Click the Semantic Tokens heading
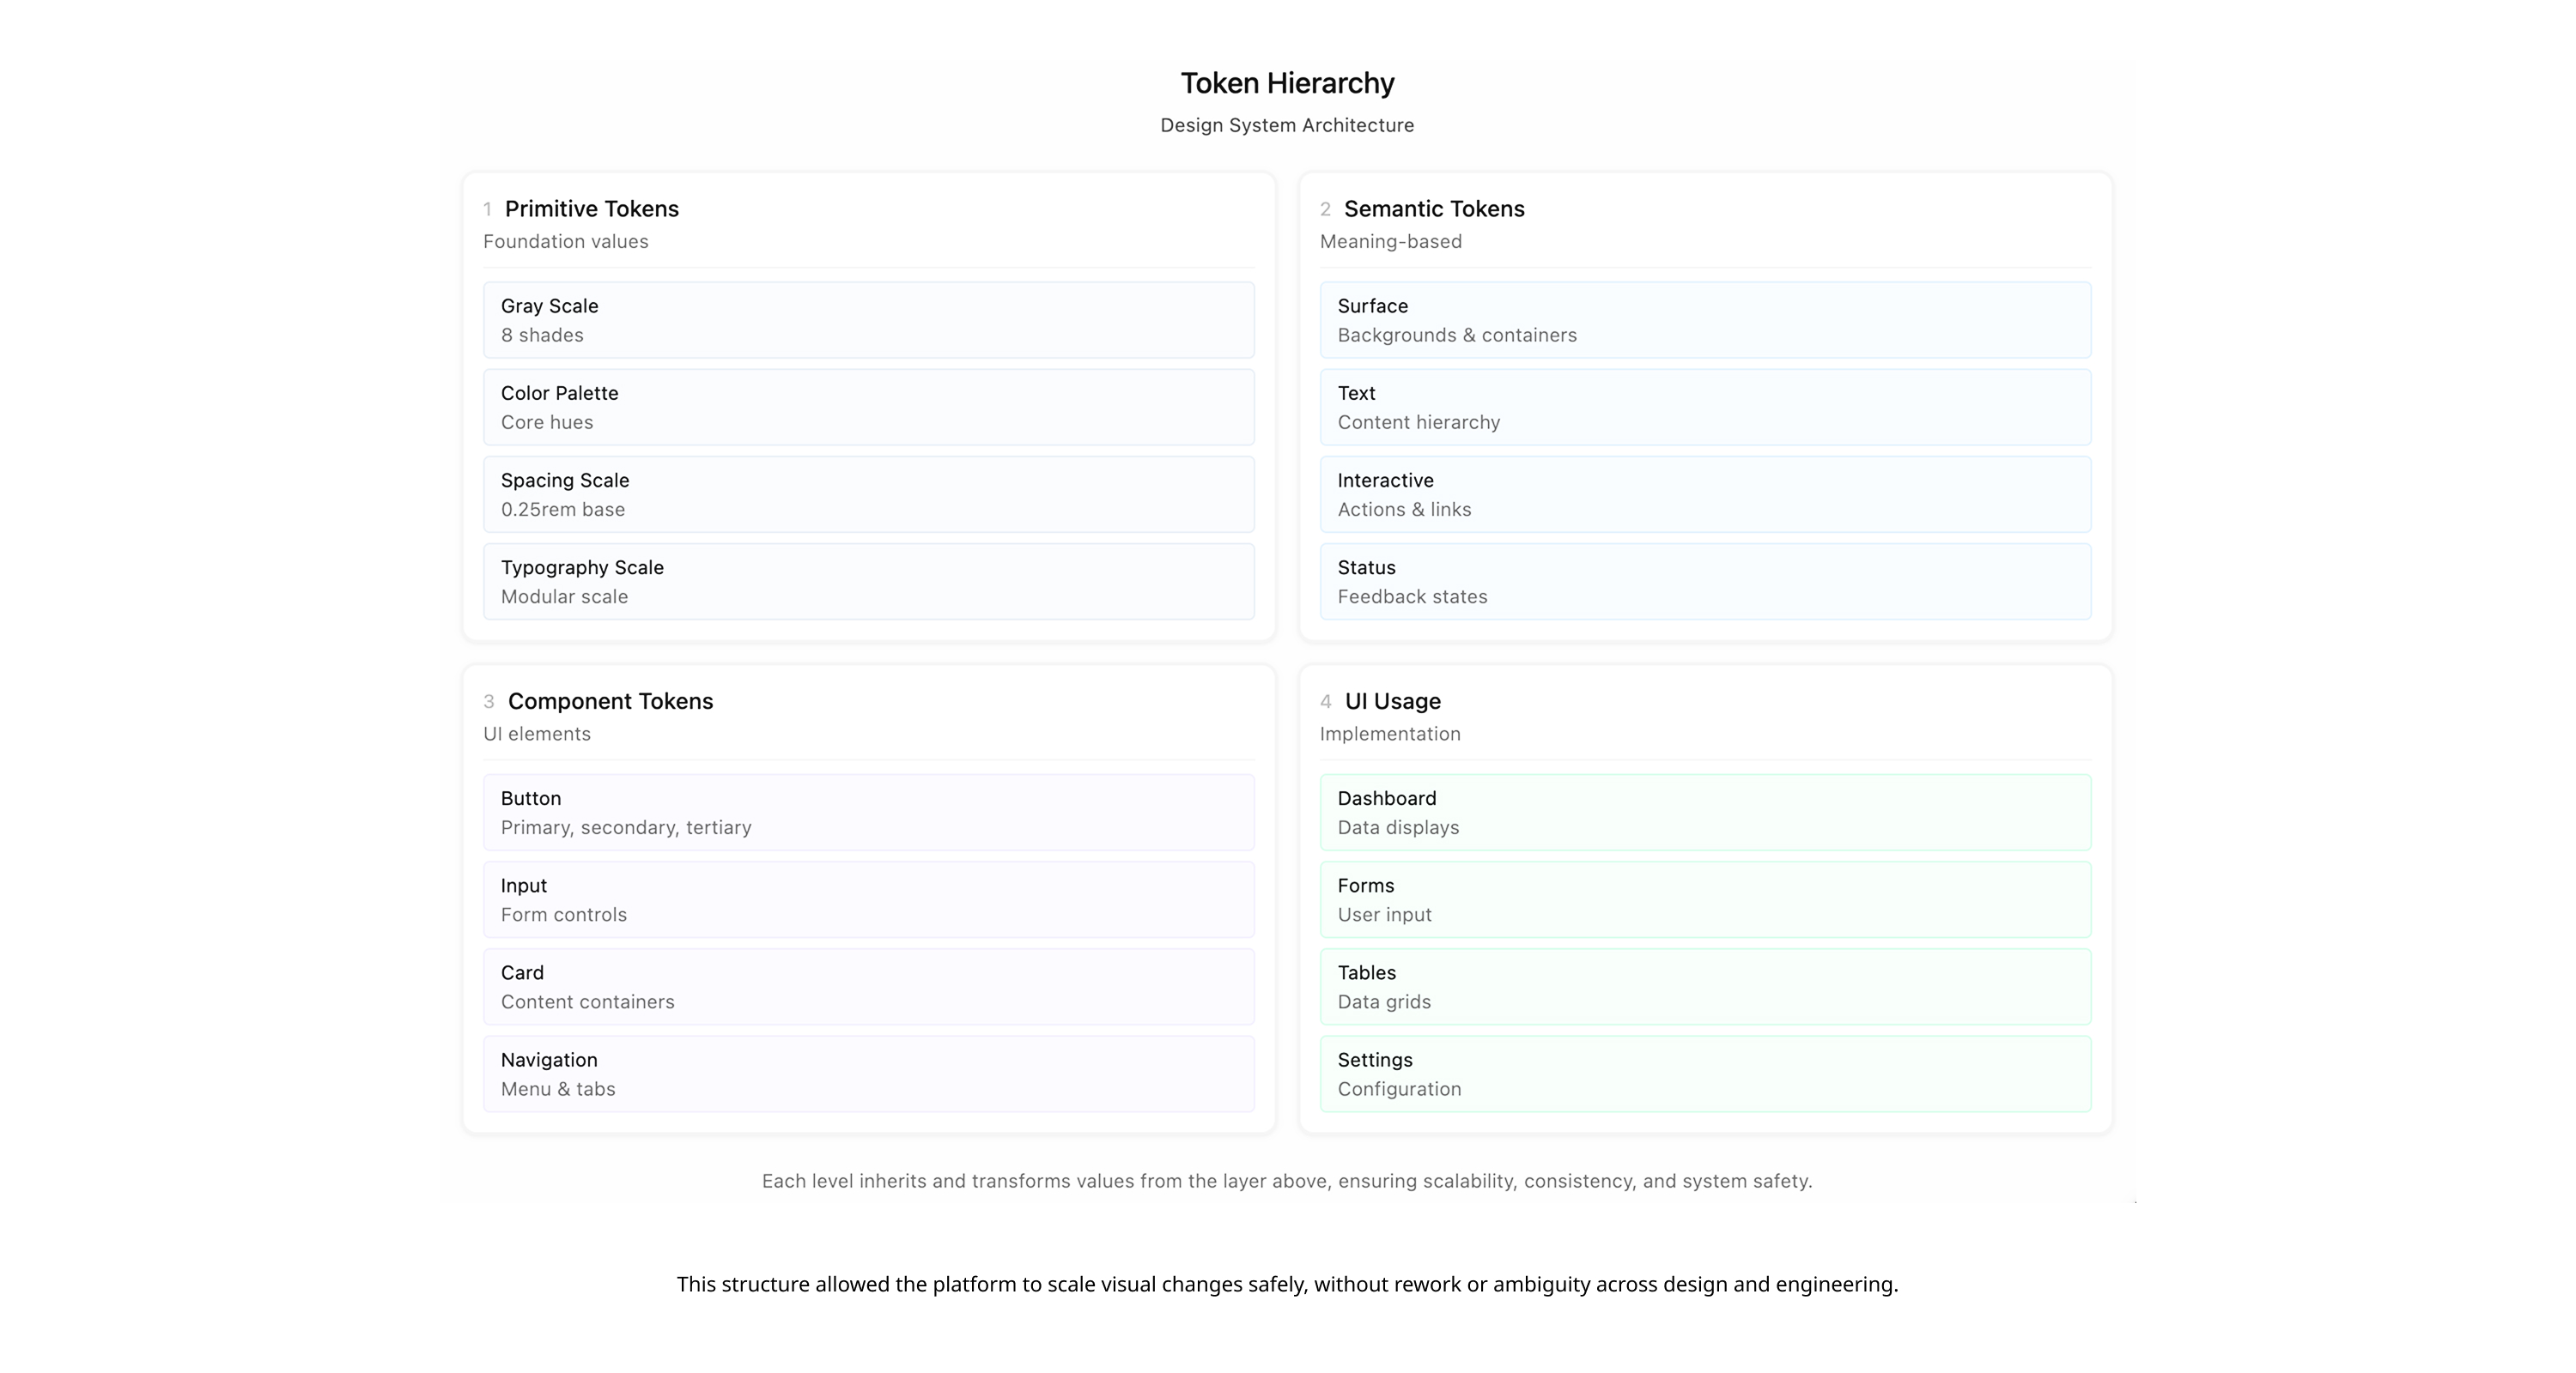Viewport: 2576px width, 1373px height. coord(1433,209)
